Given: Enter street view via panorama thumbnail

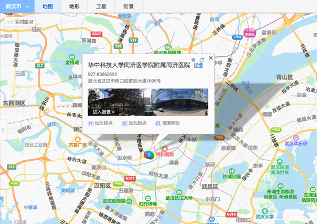Looking at the screenshot, I should tap(148, 102).
